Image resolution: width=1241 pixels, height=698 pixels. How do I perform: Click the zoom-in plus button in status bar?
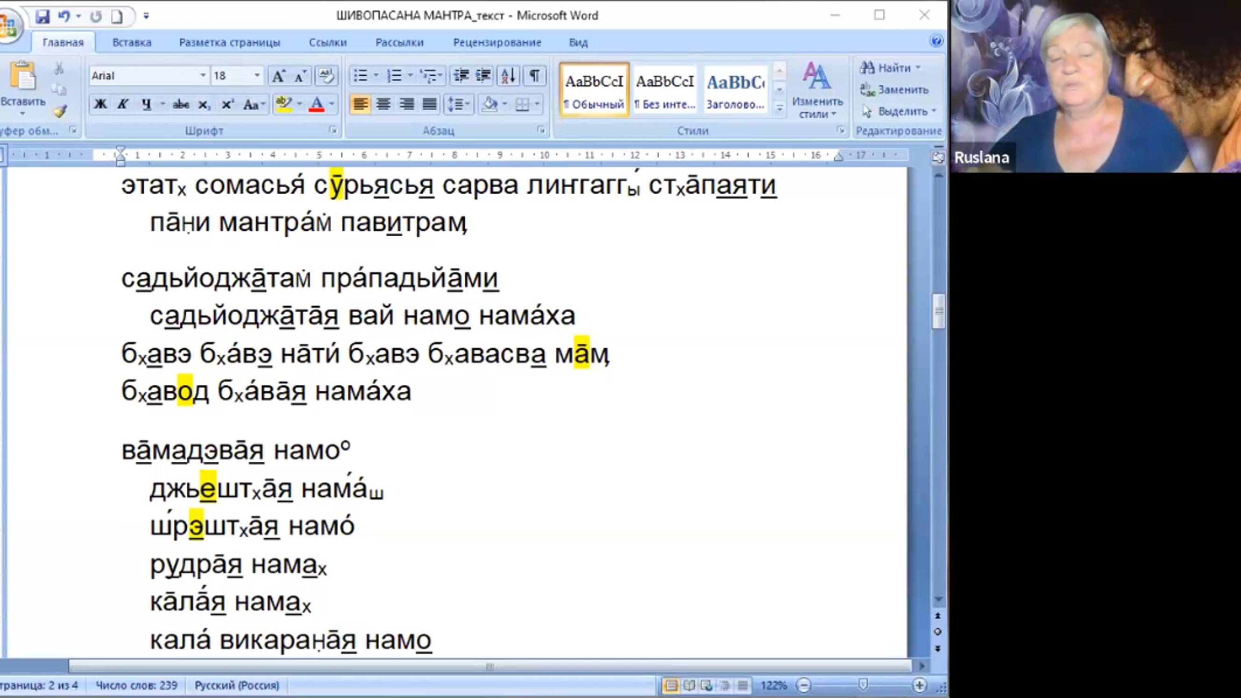919,685
